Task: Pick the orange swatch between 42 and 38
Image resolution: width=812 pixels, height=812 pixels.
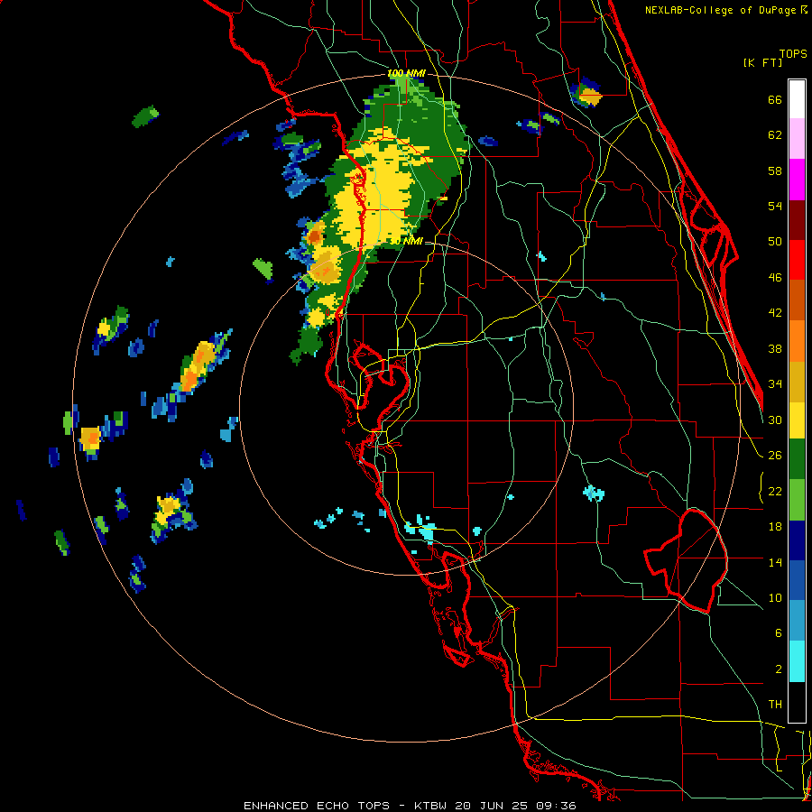Action: click(797, 341)
